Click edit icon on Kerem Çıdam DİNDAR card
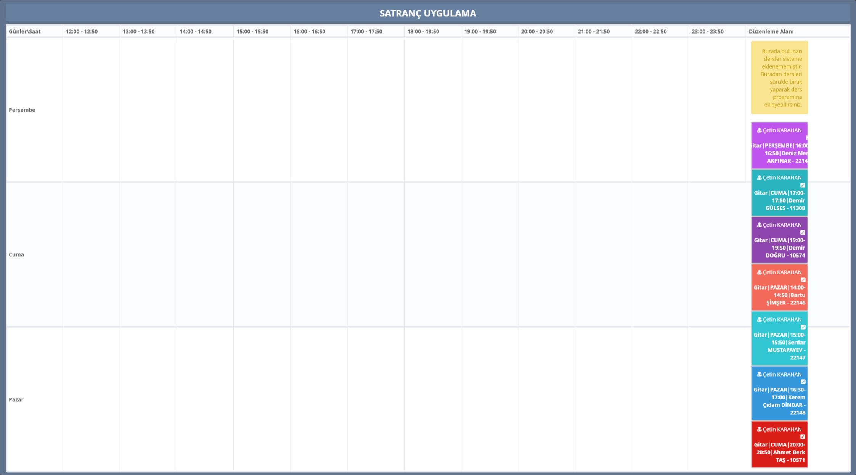The height and width of the screenshot is (475, 856). click(x=803, y=382)
